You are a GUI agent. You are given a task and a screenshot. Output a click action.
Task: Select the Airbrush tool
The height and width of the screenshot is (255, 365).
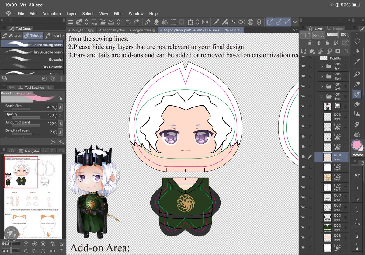point(357,114)
